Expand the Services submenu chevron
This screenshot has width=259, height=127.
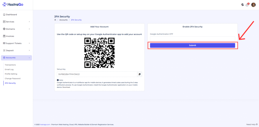(29, 22)
